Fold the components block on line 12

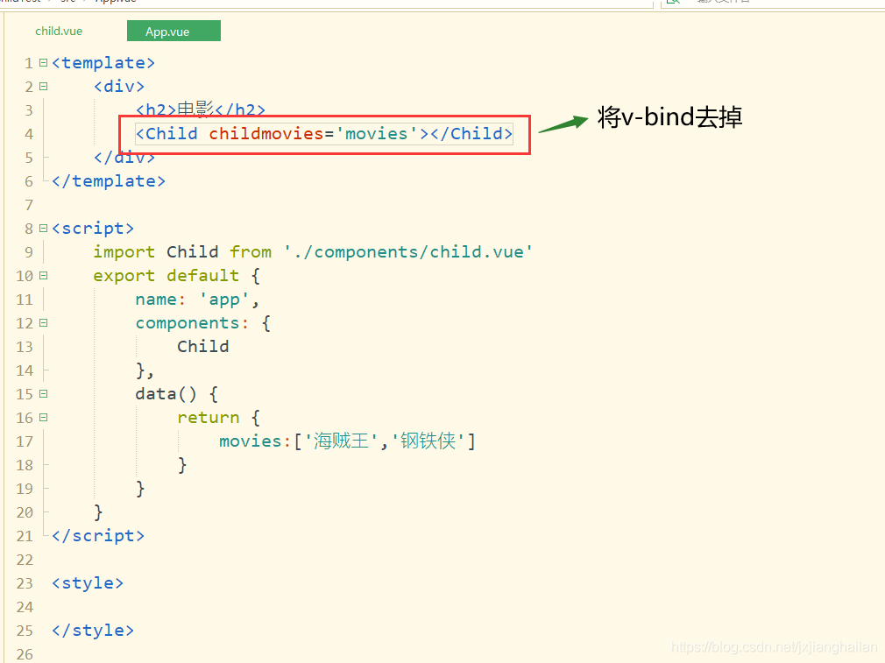pyautogui.click(x=44, y=323)
